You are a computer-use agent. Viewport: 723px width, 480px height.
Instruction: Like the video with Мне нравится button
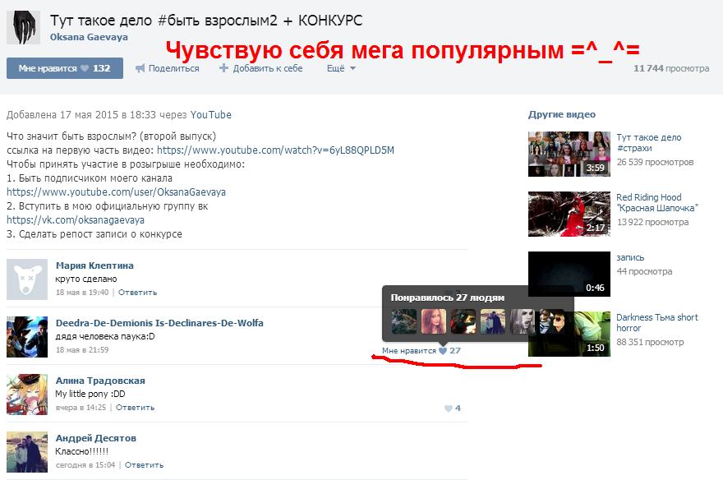coord(64,68)
